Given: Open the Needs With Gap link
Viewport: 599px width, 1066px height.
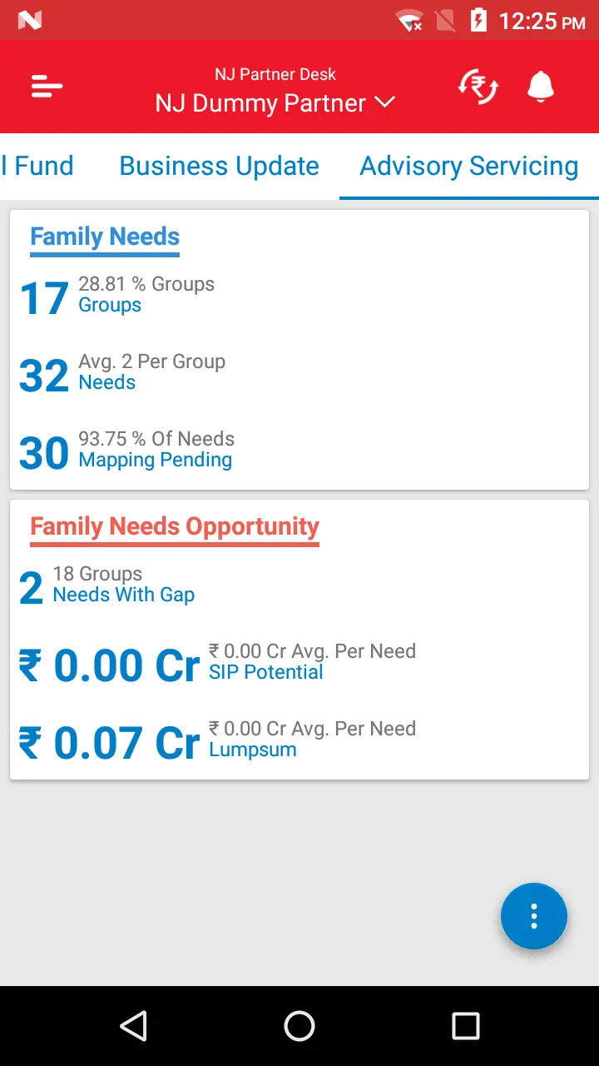Looking at the screenshot, I should 124,595.
